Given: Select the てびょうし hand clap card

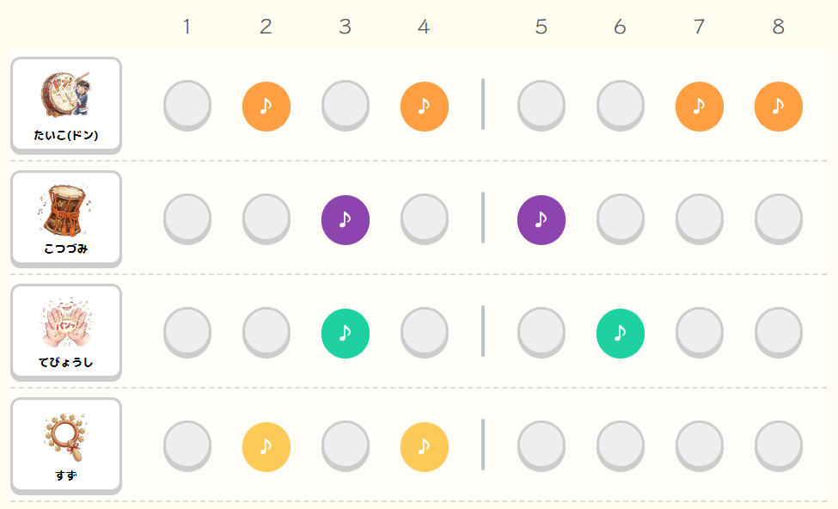Looking at the screenshot, I should point(66,332).
